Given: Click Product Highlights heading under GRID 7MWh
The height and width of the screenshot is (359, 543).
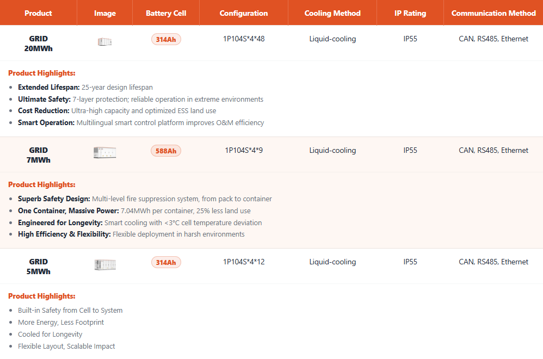Looking at the screenshot, I should coord(42,185).
